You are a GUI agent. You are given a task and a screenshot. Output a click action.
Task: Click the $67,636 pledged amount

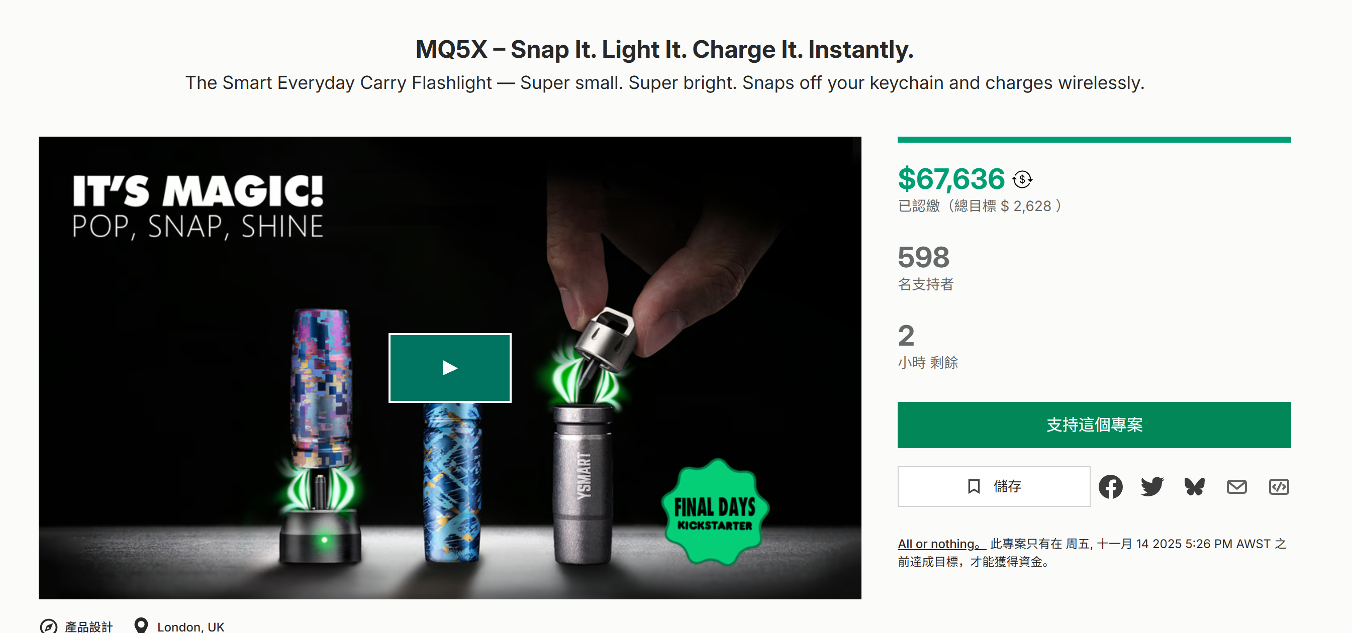951,179
